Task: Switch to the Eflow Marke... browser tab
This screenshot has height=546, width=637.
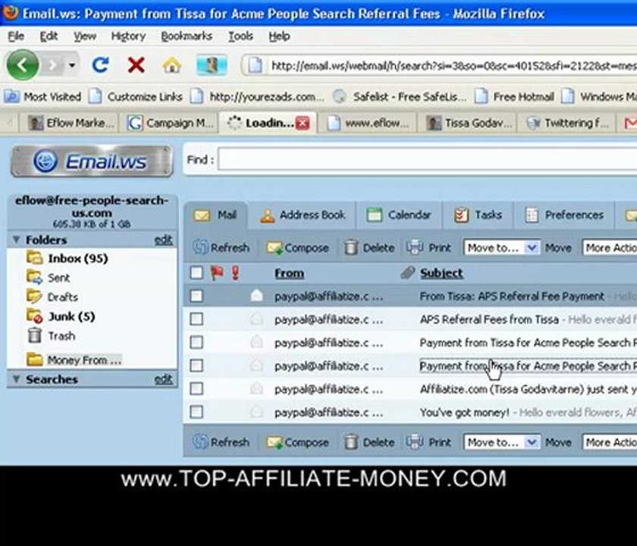Action: [x=71, y=123]
